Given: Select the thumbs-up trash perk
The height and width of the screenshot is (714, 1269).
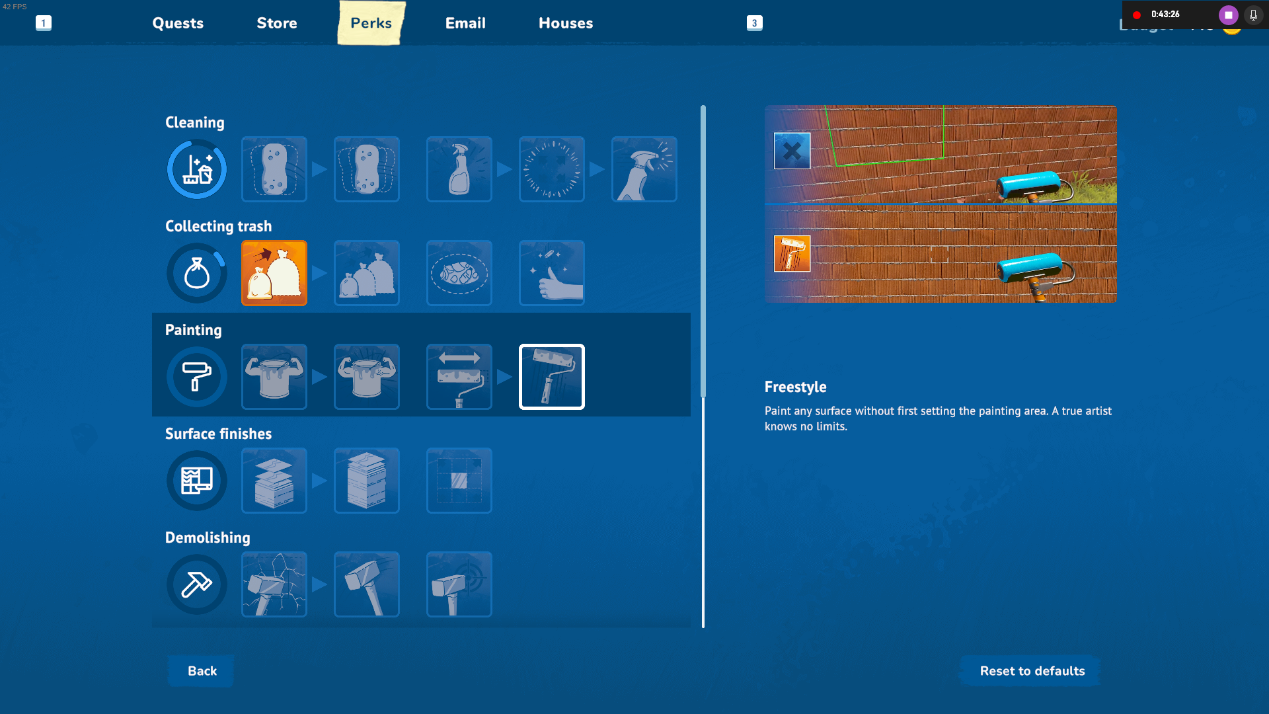Looking at the screenshot, I should pos(552,273).
